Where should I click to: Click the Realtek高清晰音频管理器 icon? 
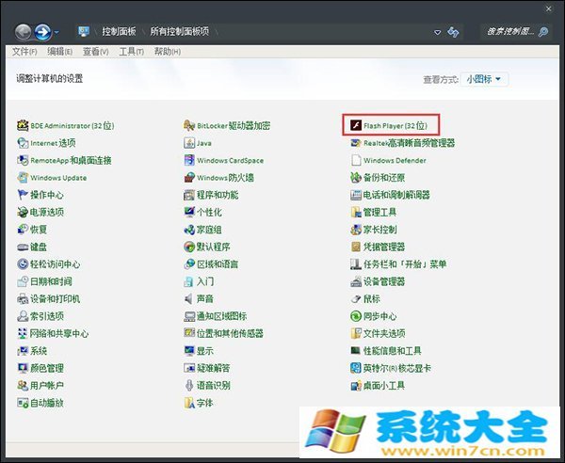(356, 143)
